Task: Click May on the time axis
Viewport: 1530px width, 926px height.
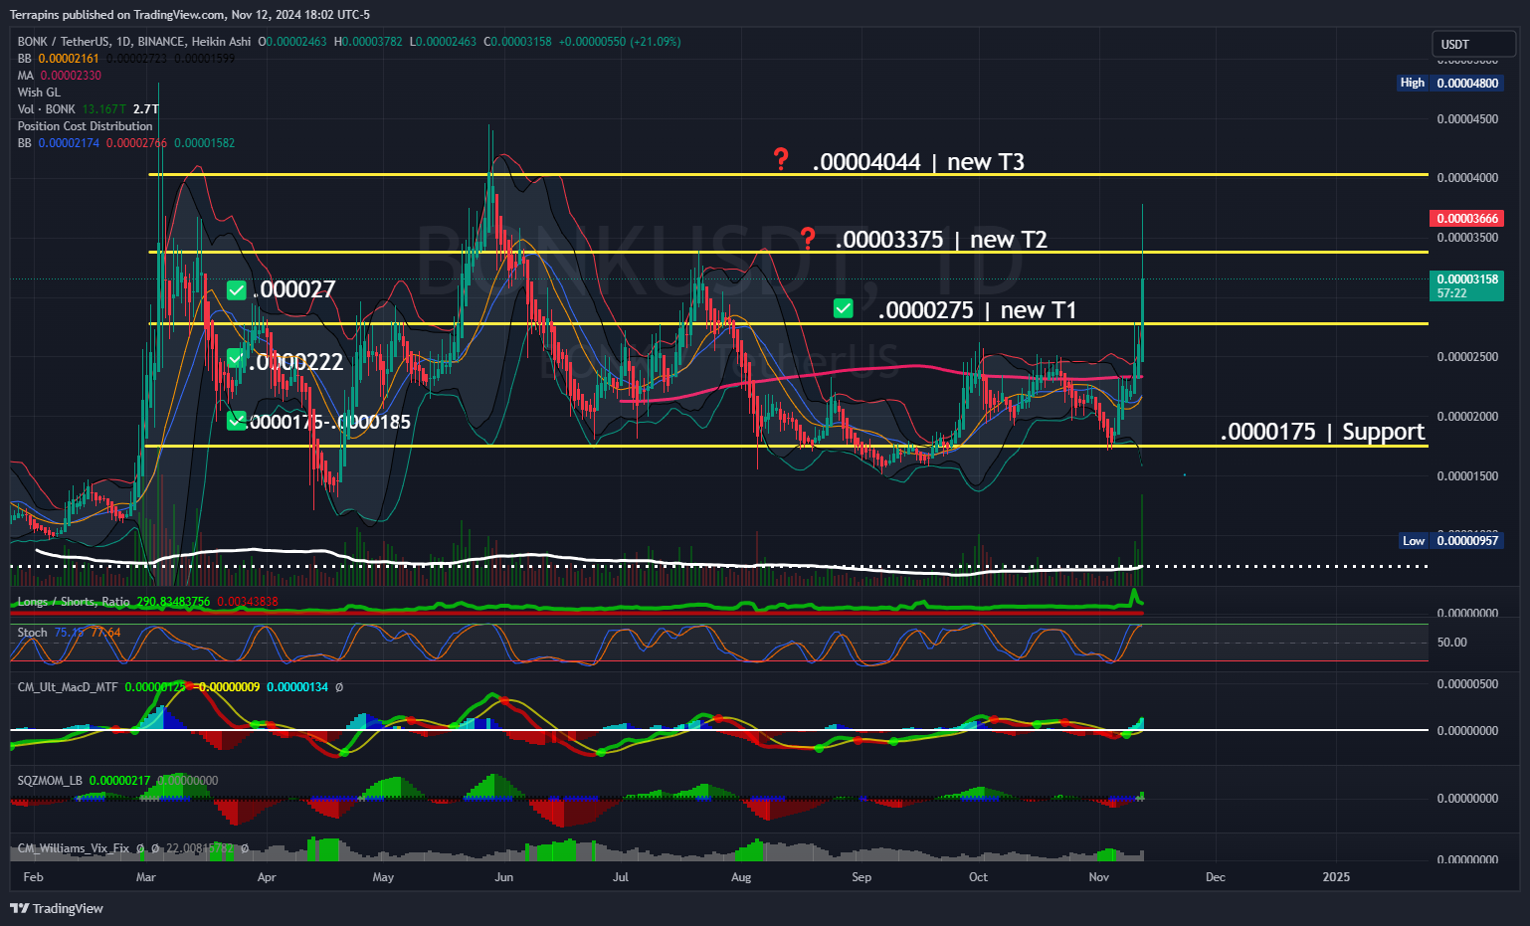Action: tap(383, 877)
